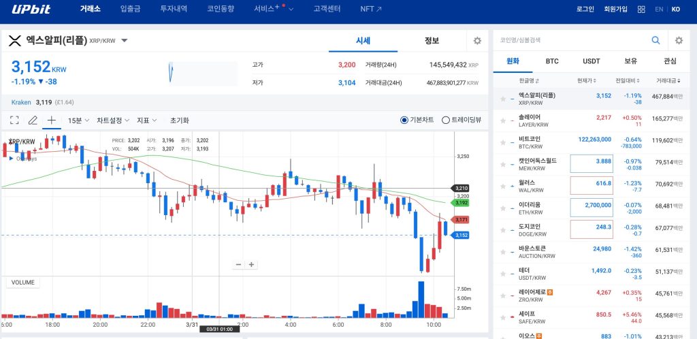
Task: Open 코인동향 menu
Action: [221, 9]
